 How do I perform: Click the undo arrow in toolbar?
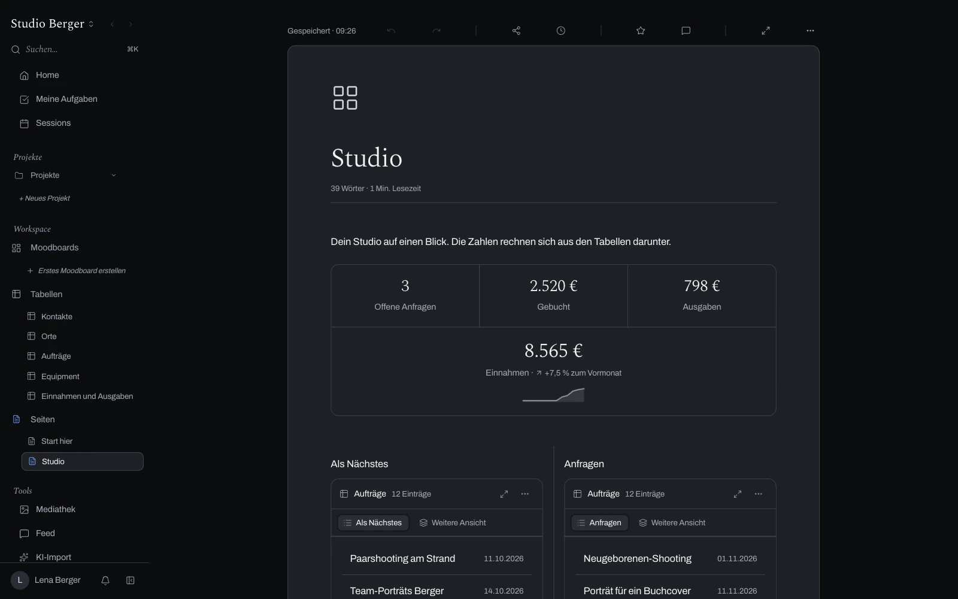(391, 31)
